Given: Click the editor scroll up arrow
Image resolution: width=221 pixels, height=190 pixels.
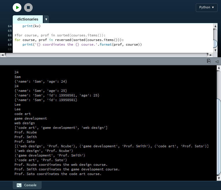Looking at the screenshot, I should pyautogui.click(x=215, y=26).
